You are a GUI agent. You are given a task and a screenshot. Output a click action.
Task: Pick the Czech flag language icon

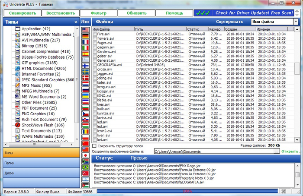click(x=85, y=114)
